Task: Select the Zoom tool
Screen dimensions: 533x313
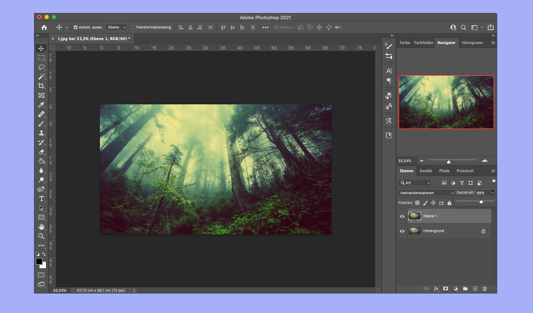Action: pos(41,236)
